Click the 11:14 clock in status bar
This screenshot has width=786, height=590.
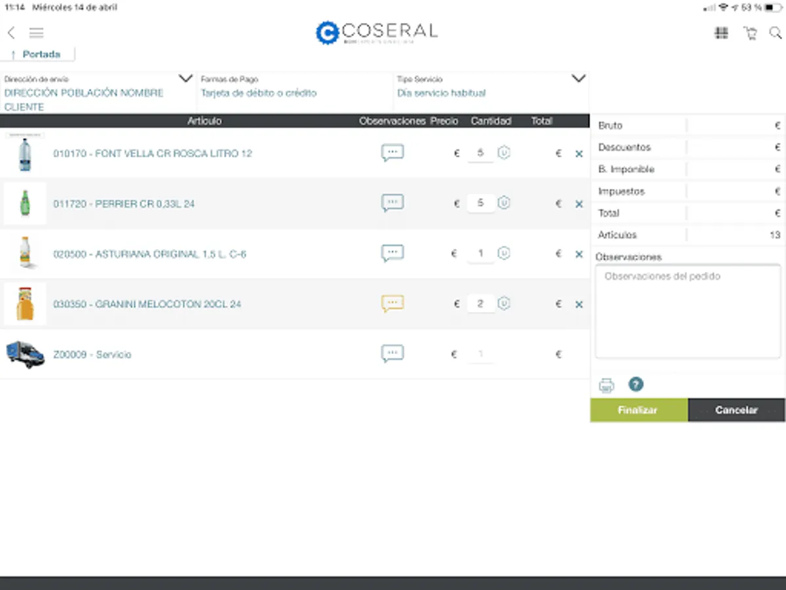pos(14,7)
